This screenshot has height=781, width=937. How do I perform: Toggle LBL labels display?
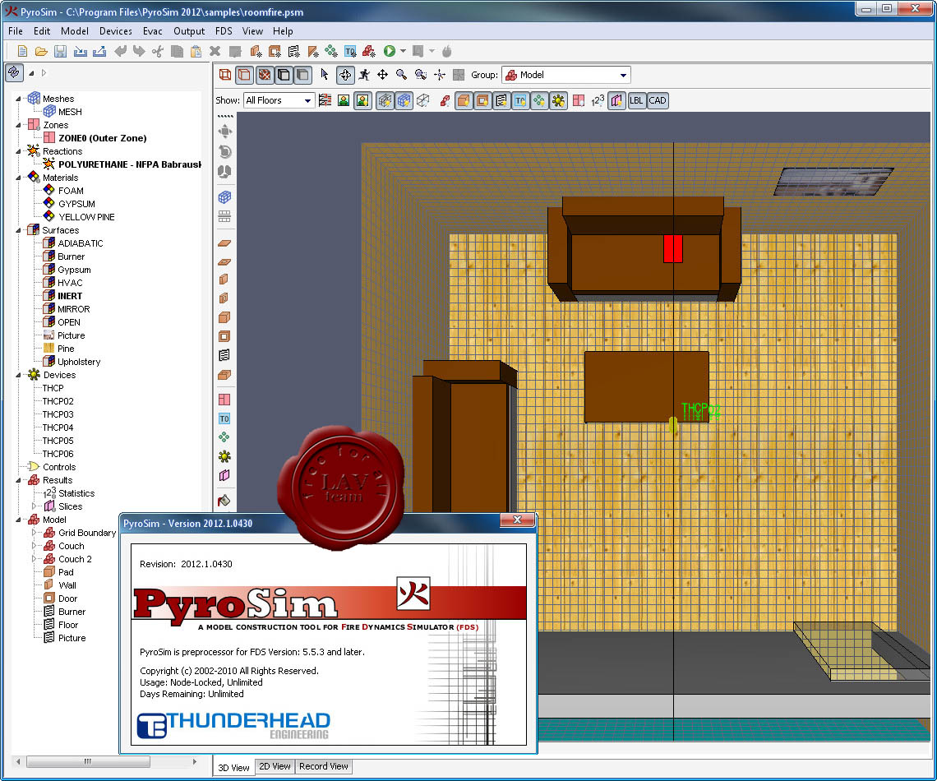coord(636,100)
